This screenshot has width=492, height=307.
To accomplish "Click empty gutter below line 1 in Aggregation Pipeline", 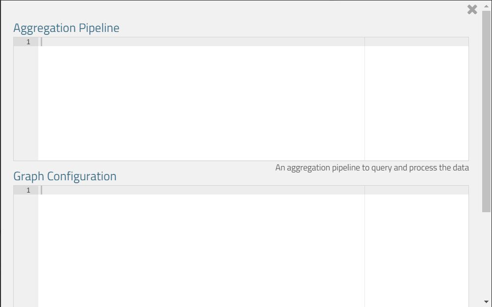I will tap(26, 103).
